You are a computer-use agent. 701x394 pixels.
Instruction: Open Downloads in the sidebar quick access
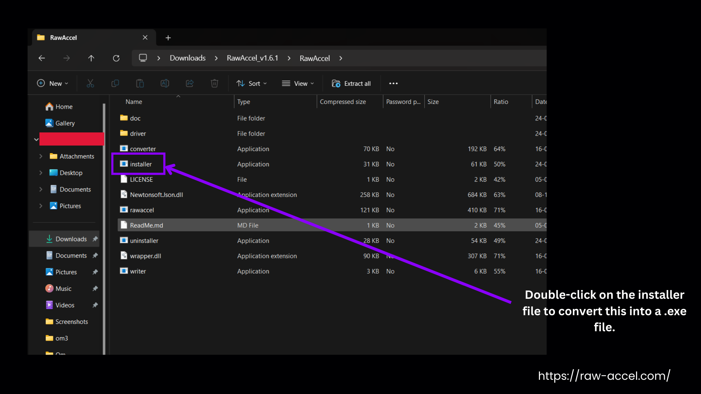coord(71,239)
